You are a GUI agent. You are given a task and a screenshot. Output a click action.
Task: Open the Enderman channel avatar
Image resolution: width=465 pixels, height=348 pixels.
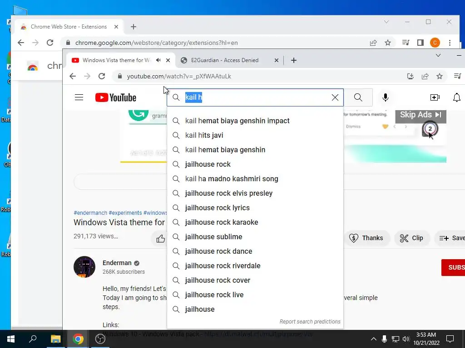84,267
